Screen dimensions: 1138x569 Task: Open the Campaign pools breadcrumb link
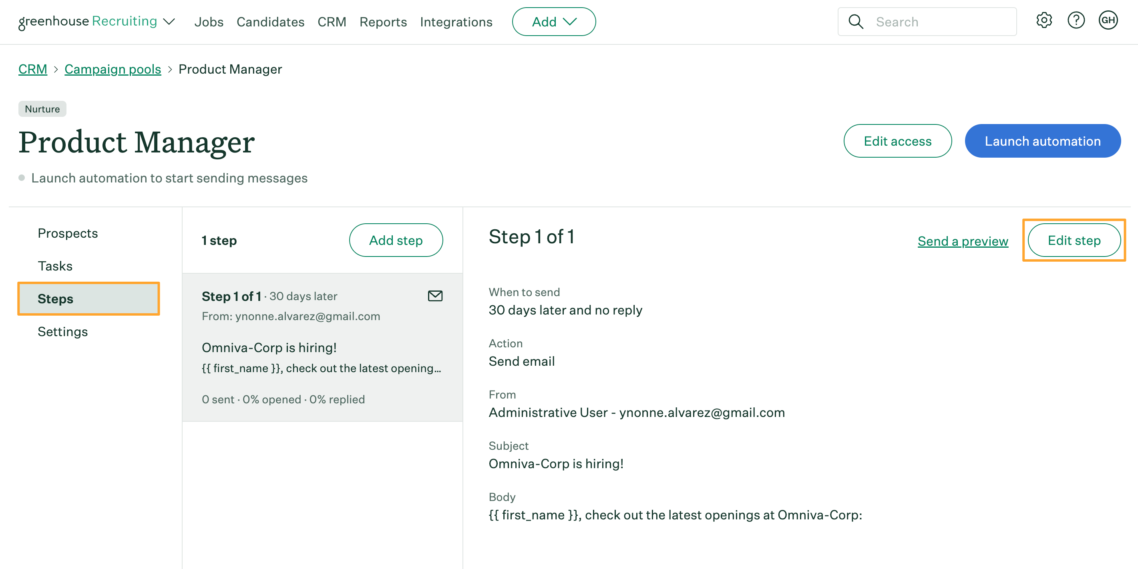point(113,69)
